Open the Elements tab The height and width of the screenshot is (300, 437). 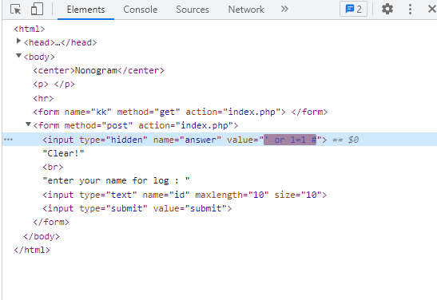(85, 10)
